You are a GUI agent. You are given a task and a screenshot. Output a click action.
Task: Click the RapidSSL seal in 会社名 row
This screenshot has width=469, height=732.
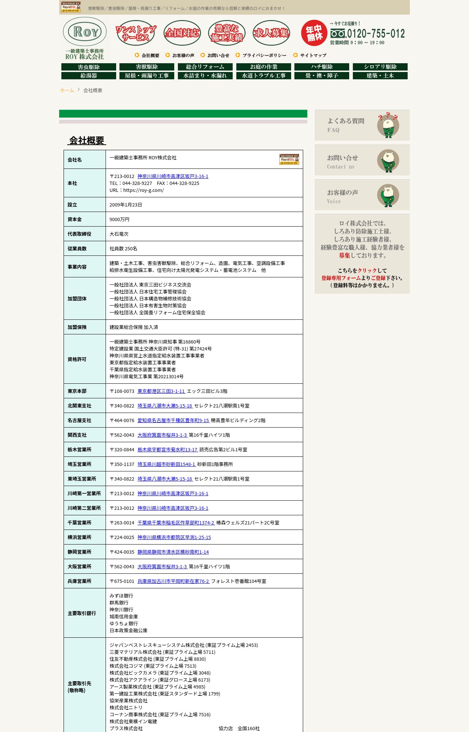coord(289,159)
